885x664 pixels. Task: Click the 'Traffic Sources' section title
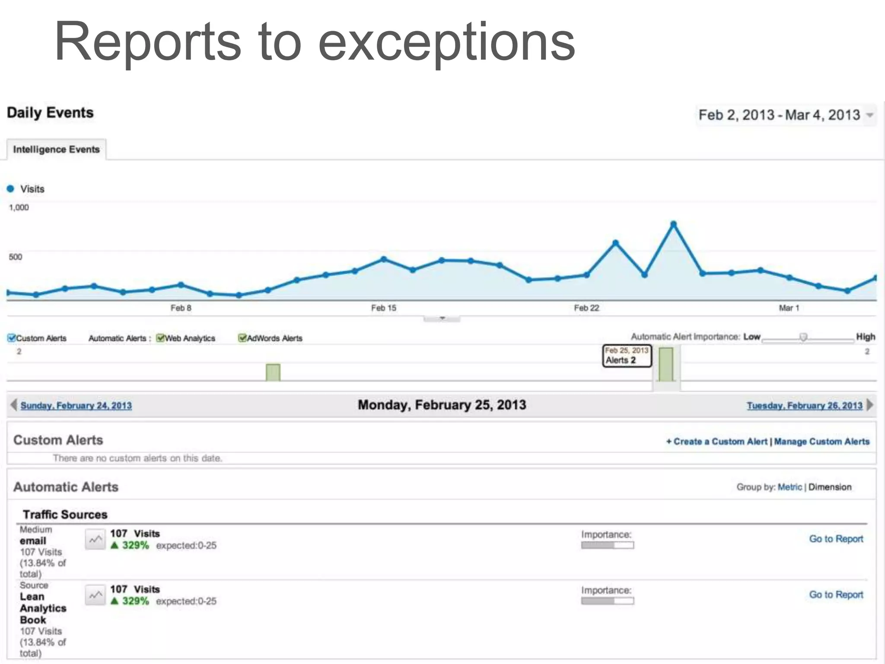point(65,514)
